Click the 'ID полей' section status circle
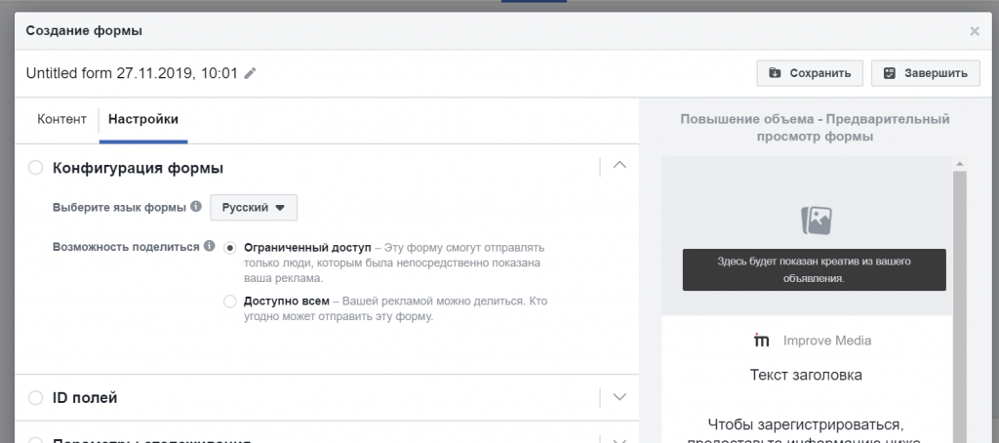Viewport: 999px width, 443px height. point(36,398)
